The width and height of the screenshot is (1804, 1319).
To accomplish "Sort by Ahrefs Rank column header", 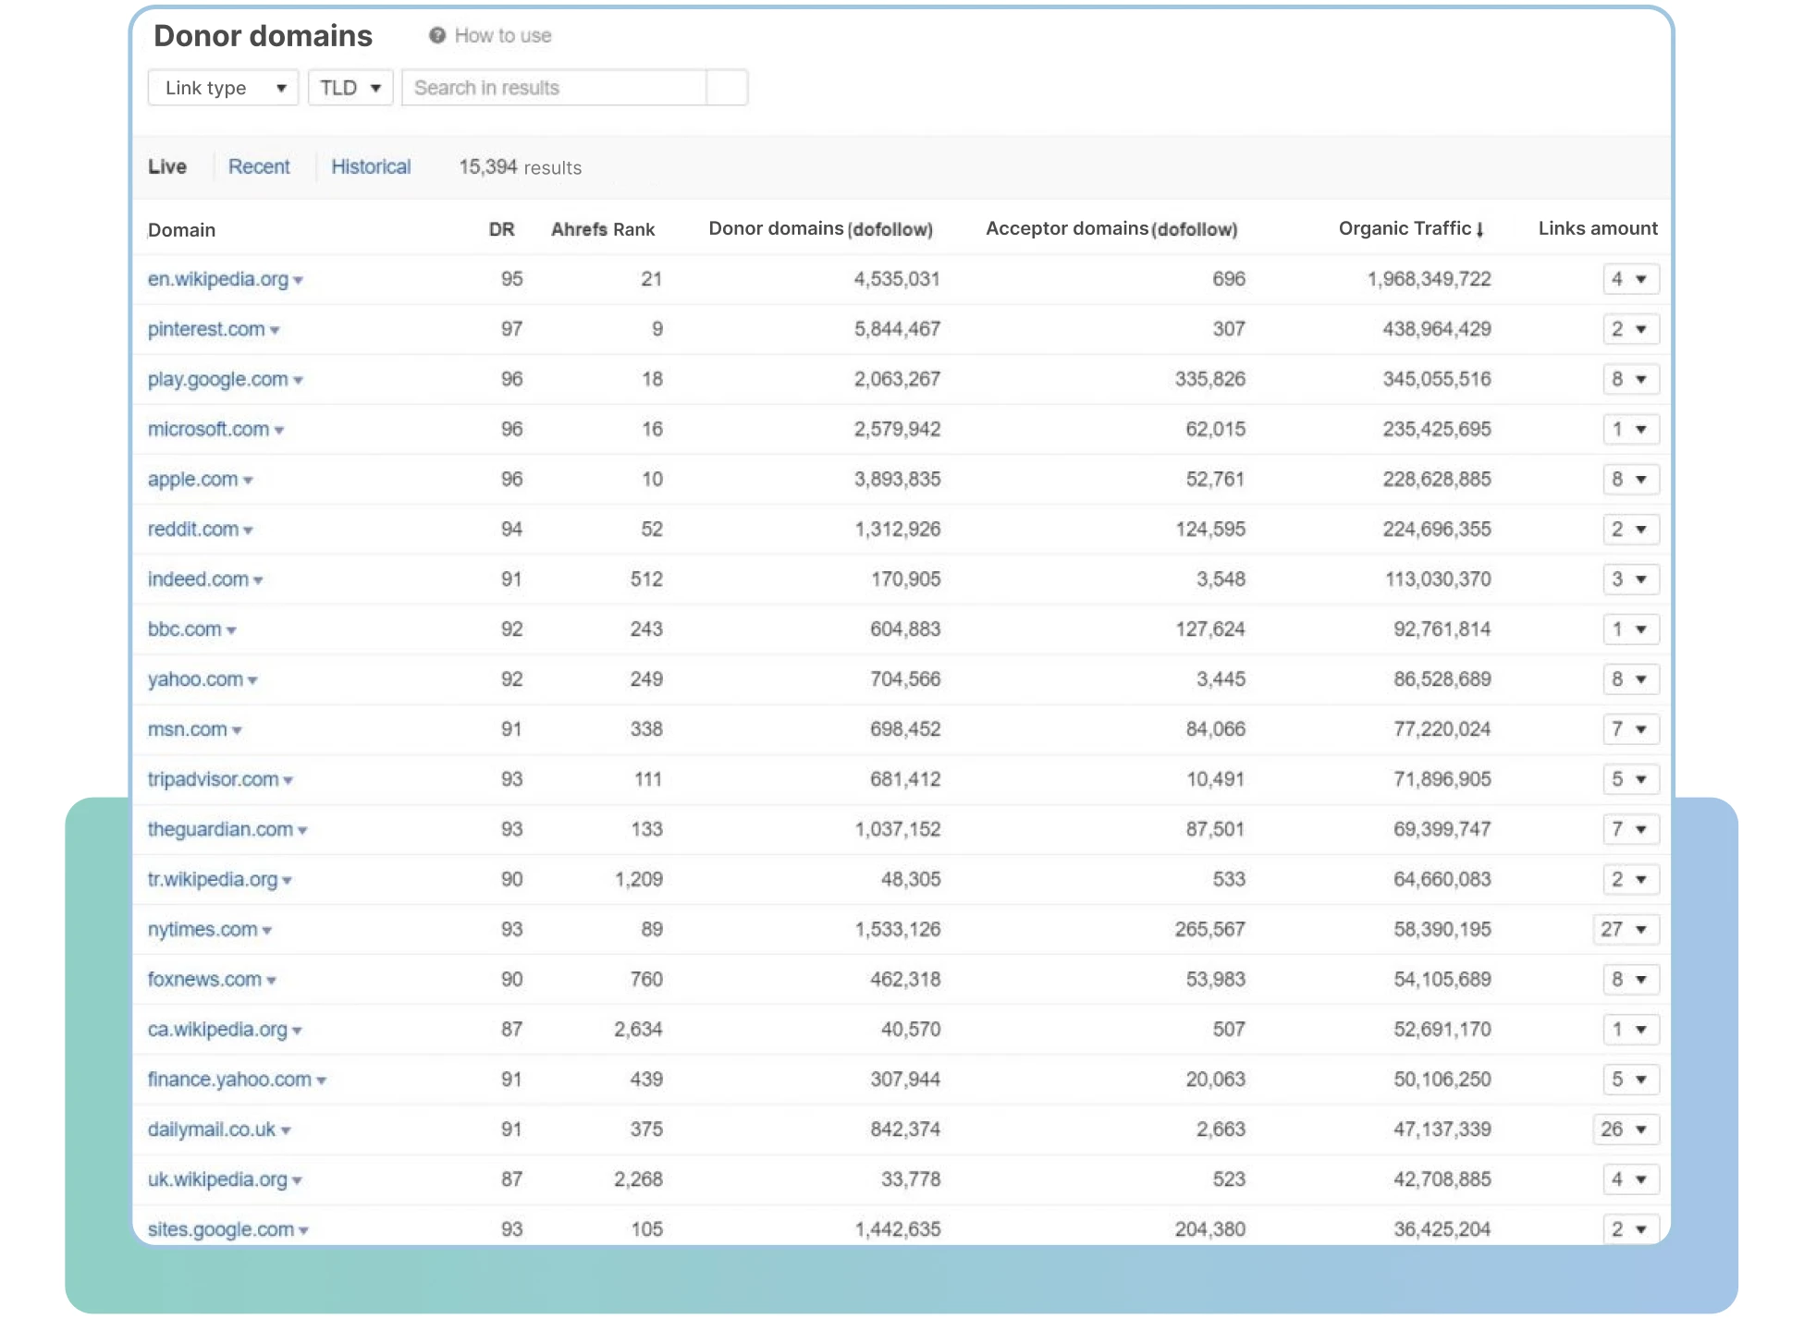I will pos(603,229).
